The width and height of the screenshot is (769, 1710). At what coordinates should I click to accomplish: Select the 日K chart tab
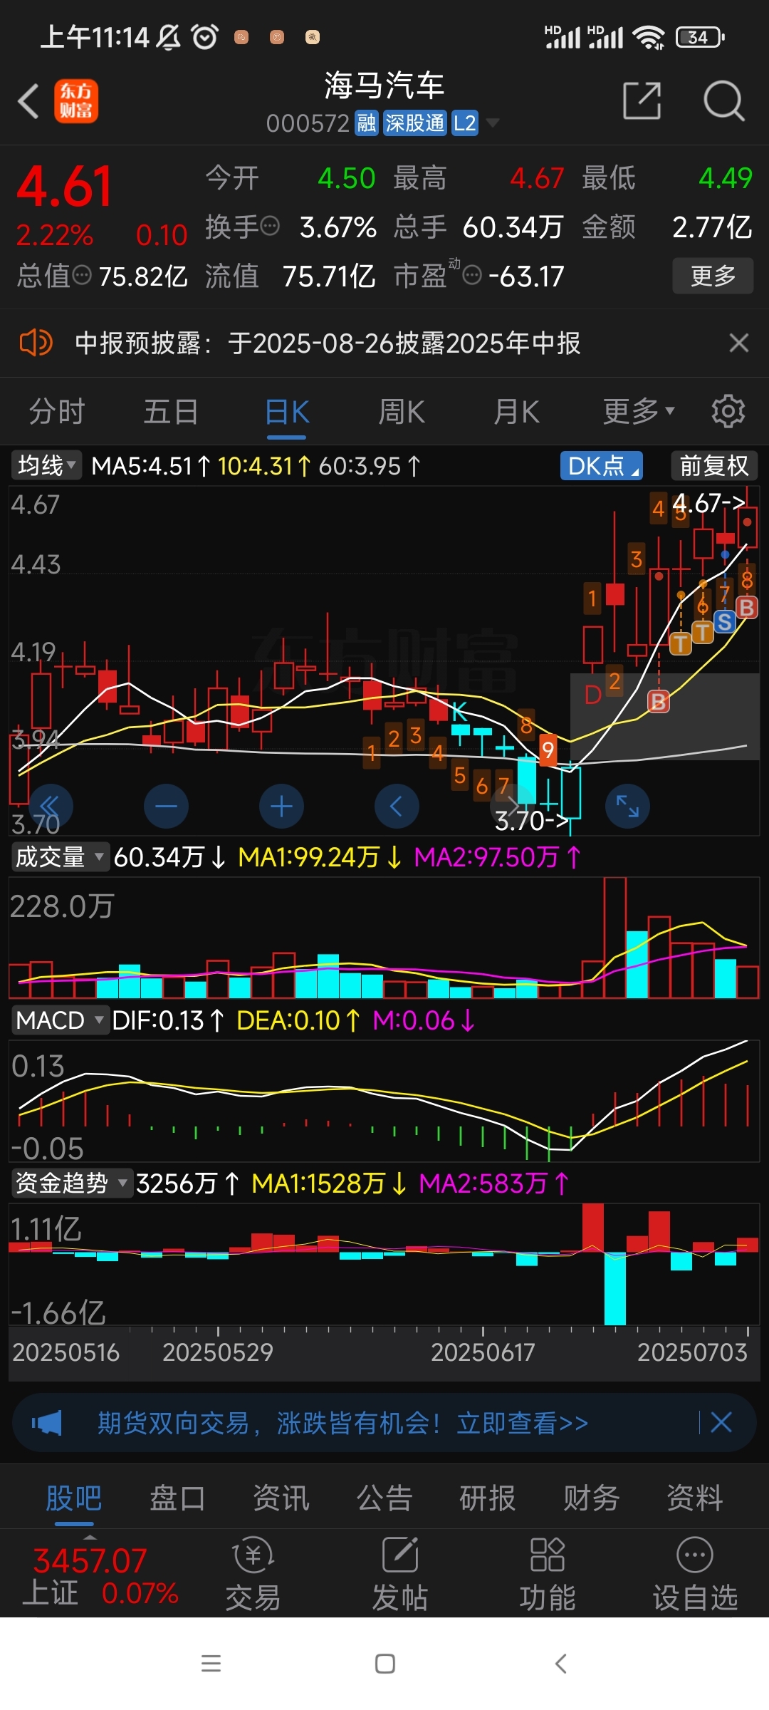point(287,412)
